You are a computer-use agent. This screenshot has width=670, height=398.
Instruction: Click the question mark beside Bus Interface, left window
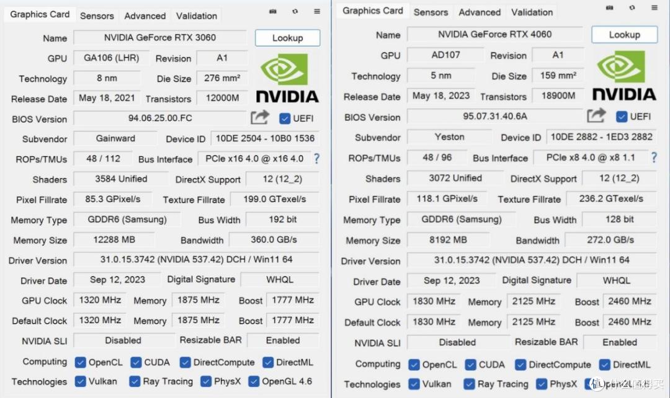[x=316, y=159]
